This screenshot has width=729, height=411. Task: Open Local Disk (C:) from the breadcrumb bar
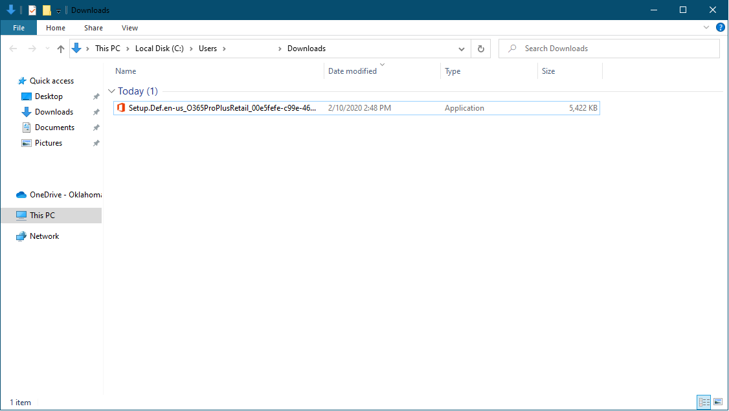coord(159,48)
